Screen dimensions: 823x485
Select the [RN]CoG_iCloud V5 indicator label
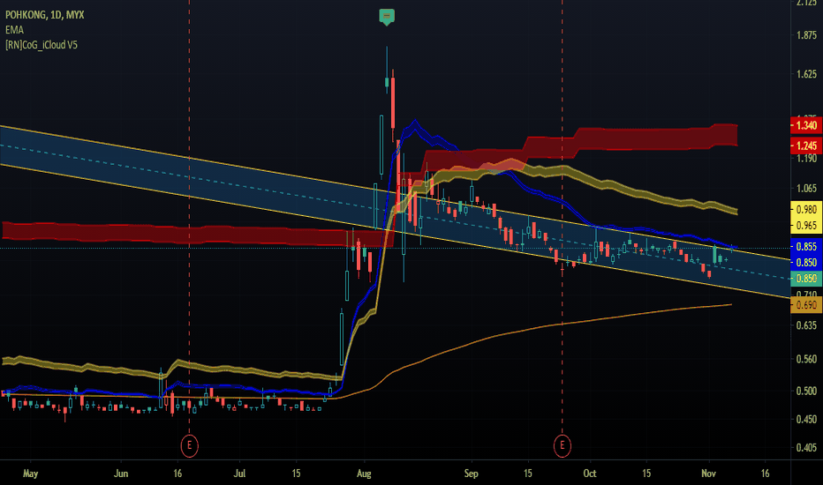(x=42, y=45)
